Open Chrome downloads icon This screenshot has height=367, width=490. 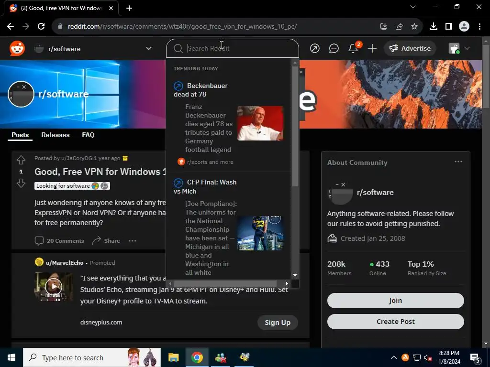(434, 27)
